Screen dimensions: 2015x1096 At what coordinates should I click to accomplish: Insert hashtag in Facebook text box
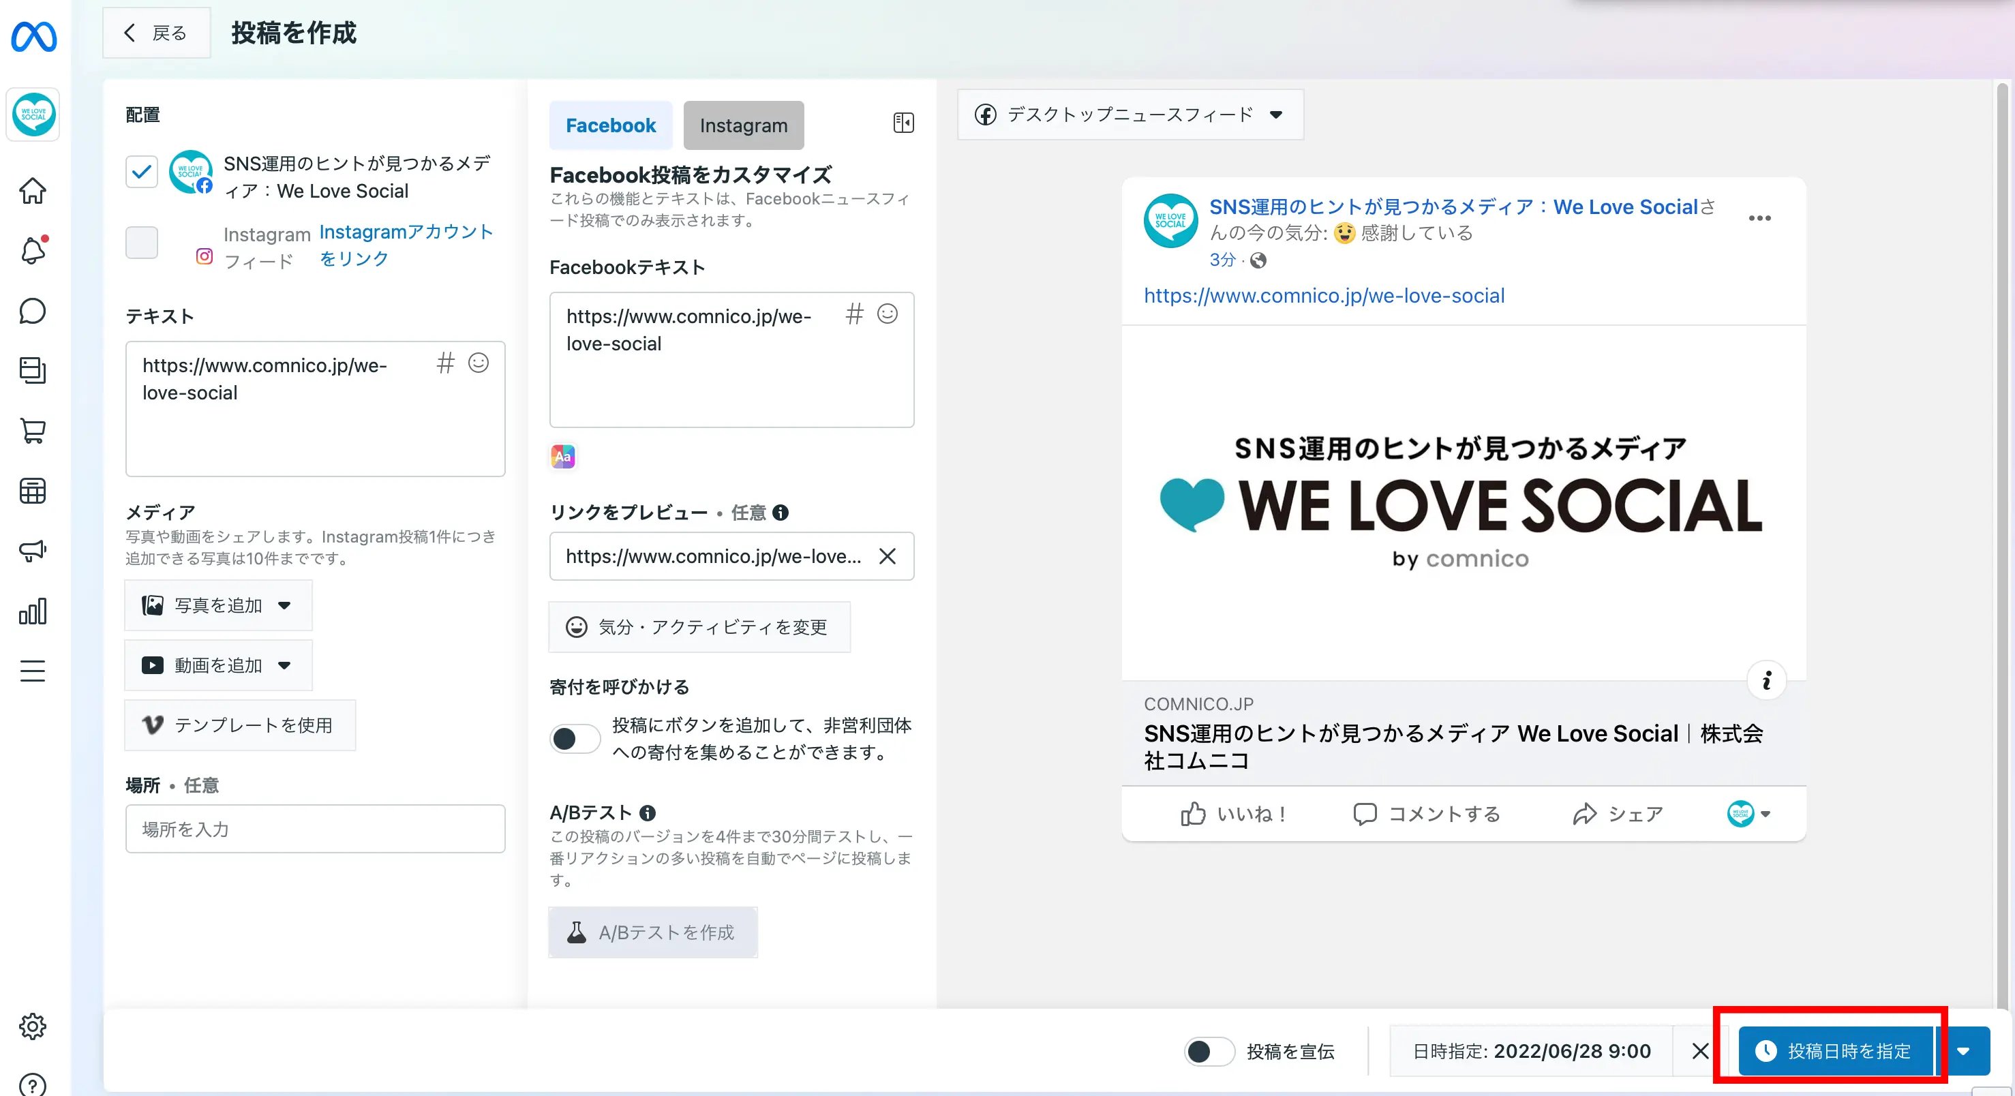[854, 314]
